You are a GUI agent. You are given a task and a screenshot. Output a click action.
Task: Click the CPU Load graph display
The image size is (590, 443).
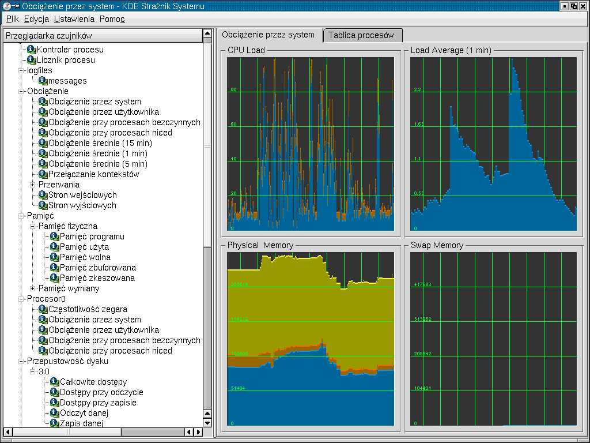311,144
